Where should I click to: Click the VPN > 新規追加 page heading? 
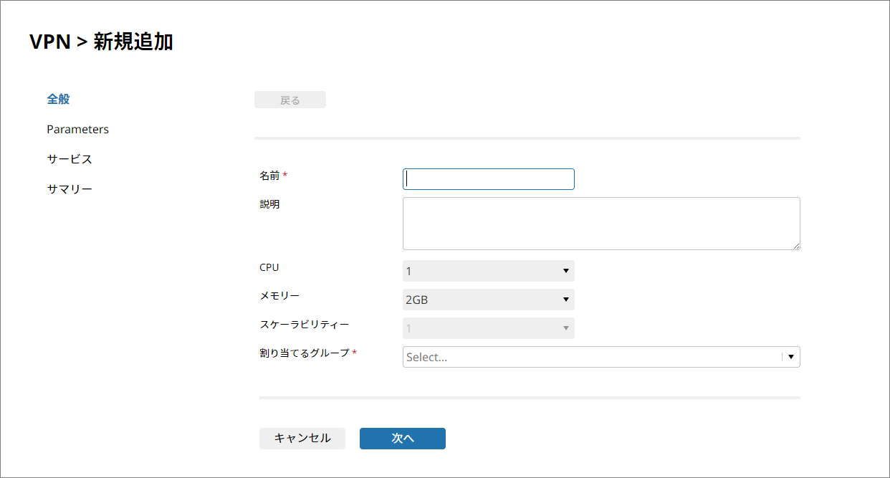tap(101, 42)
